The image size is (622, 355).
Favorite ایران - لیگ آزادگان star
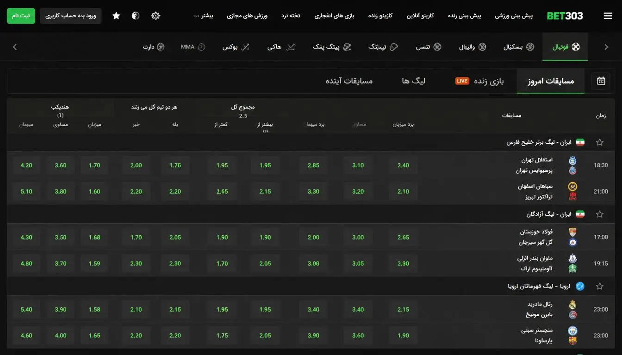pos(600,214)
